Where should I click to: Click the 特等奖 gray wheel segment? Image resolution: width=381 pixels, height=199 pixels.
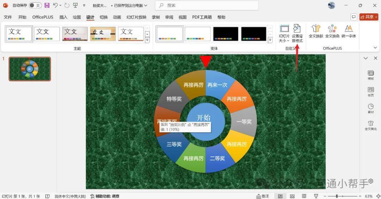(174, 99)
